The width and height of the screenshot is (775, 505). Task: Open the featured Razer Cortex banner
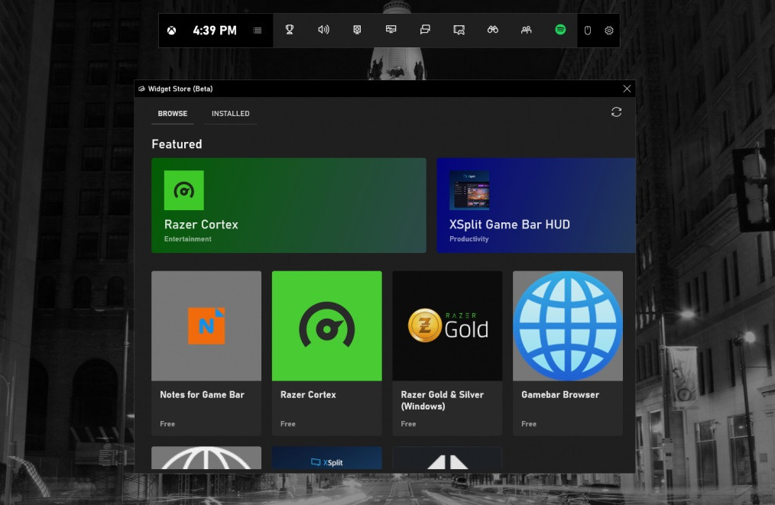click(289, 206)
